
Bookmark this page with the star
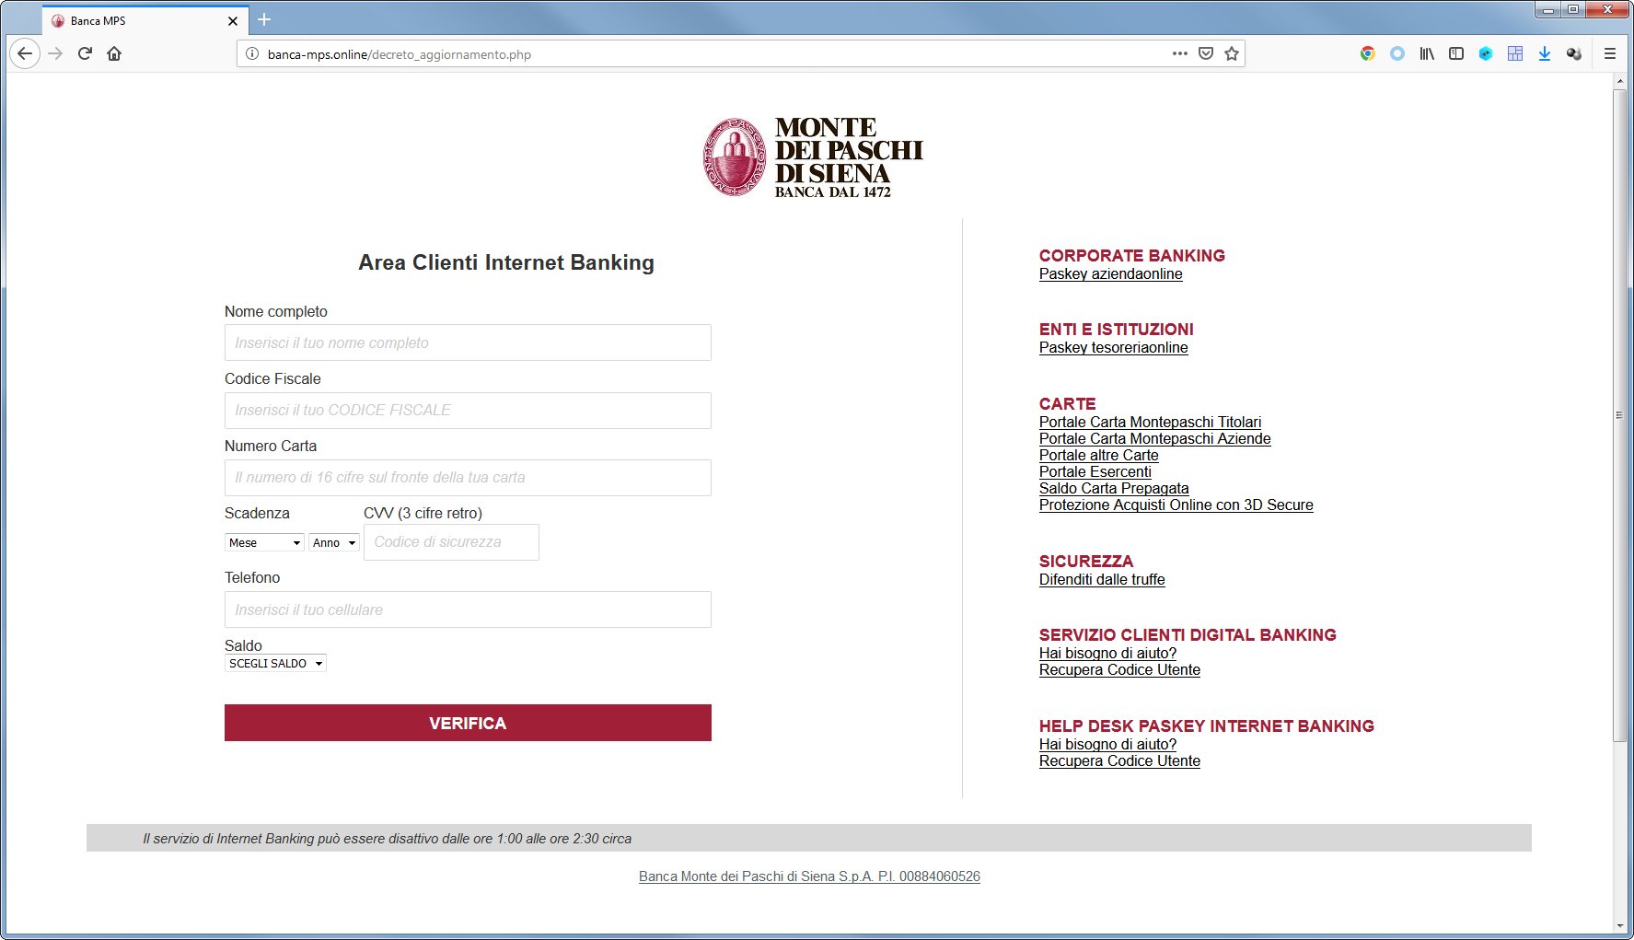tap(1232, 53)
